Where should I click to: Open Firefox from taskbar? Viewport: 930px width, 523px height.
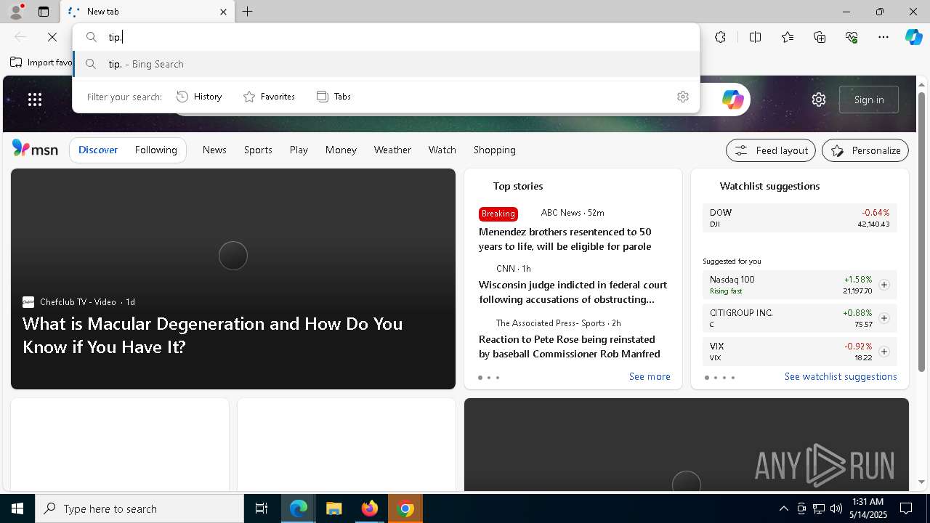[x=370, y=508]
